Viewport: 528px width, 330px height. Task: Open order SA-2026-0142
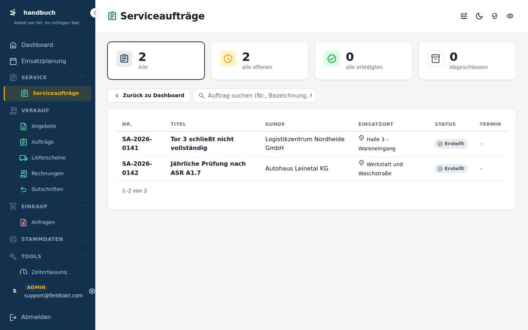(137, 168)
